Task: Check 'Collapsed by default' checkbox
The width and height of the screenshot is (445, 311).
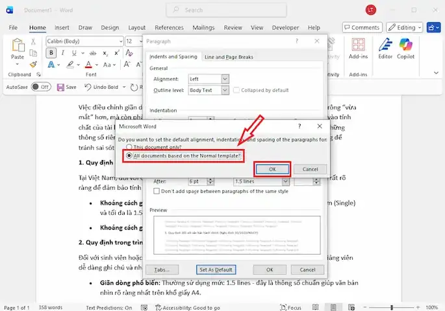Action: 236,90
